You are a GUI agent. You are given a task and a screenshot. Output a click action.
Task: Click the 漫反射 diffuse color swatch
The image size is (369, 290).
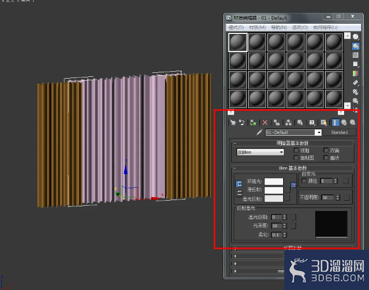pyautogui.click(x=274, y=190)
